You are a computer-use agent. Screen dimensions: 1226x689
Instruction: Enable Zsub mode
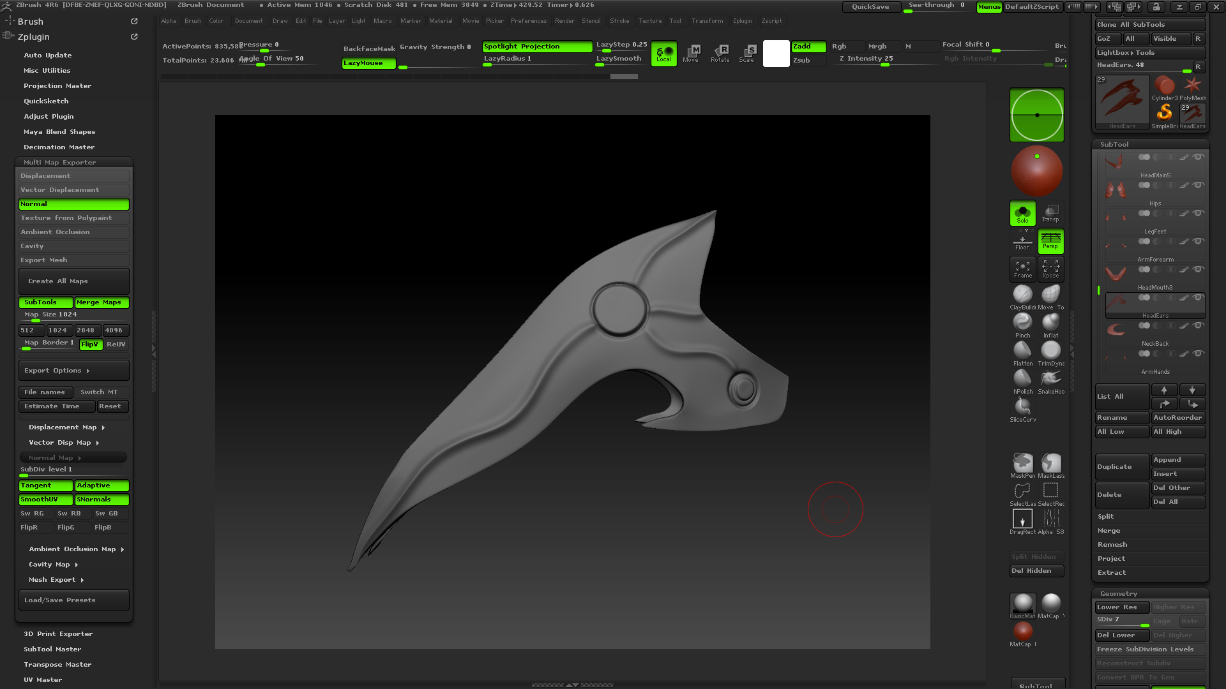point(808,61)
